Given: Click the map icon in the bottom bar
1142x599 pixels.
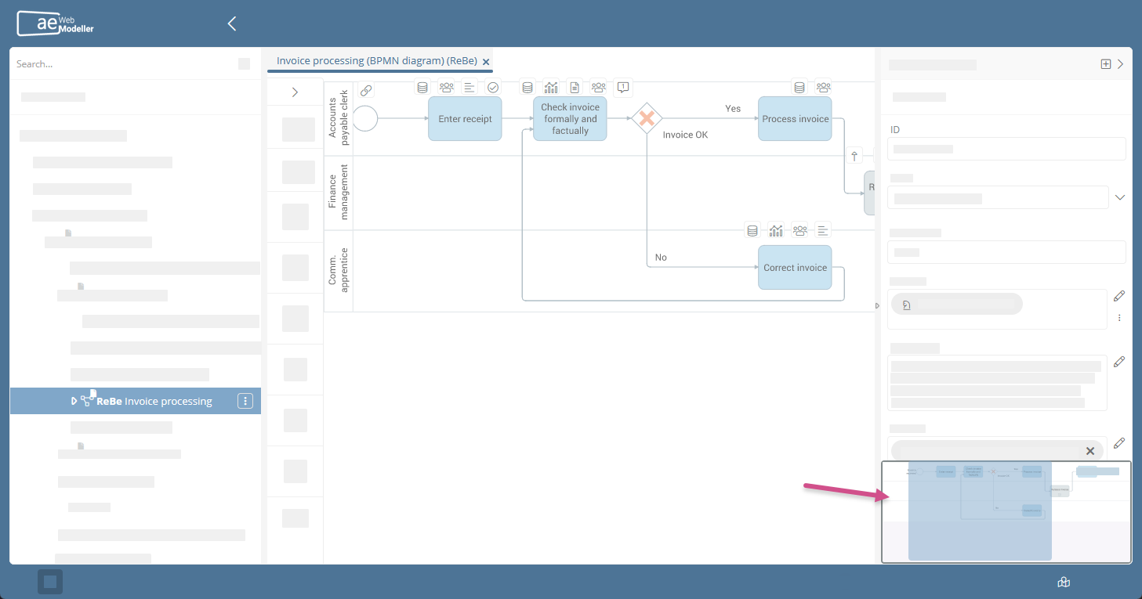Looking at the screenshot, I should 1064,582.
